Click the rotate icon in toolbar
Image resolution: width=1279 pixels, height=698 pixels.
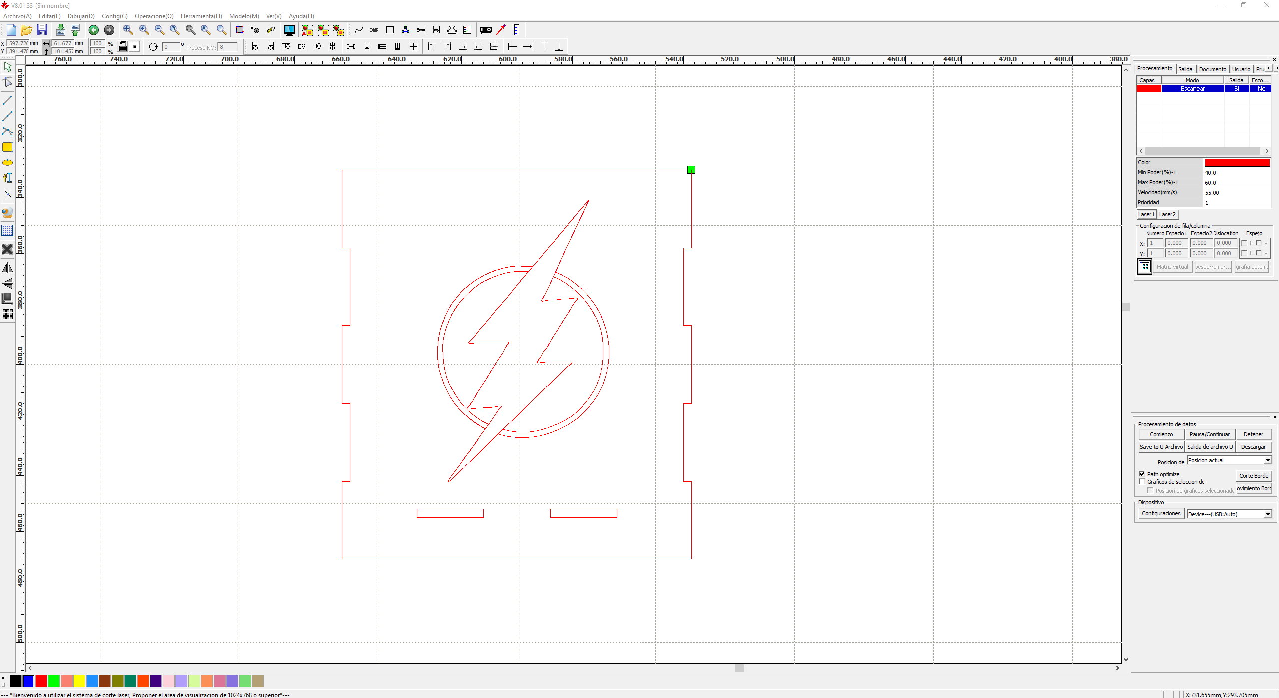click(x=153, y=47)
